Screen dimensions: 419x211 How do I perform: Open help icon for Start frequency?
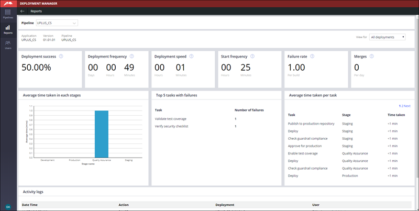[252, 56]
